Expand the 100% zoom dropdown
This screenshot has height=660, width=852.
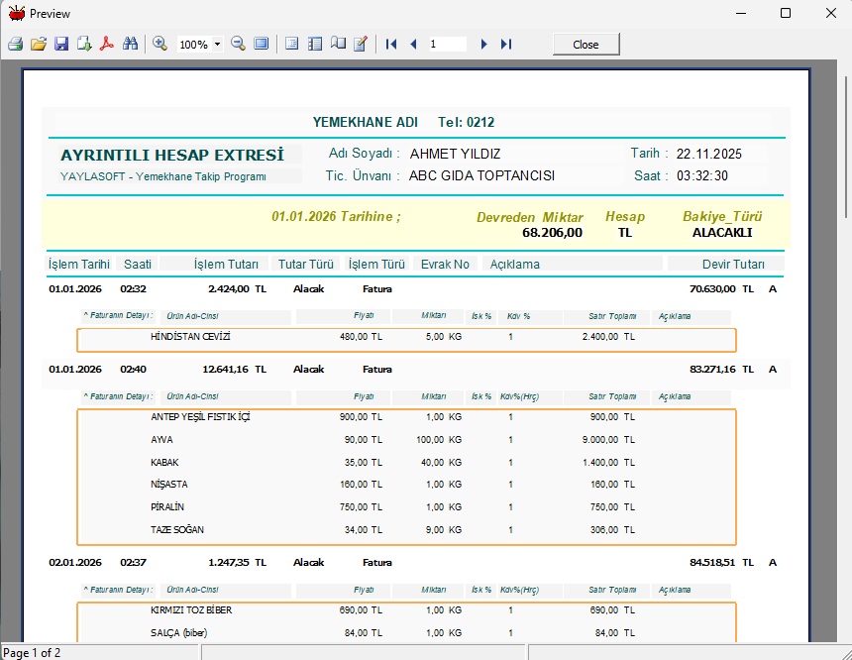217,45
